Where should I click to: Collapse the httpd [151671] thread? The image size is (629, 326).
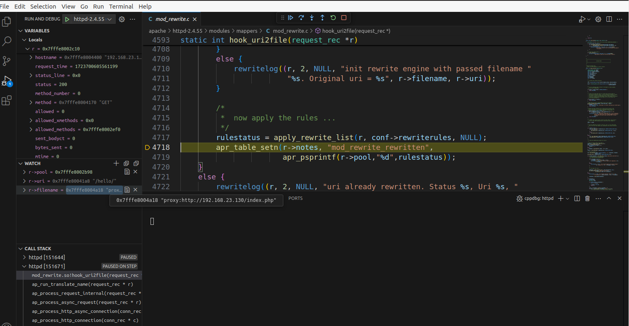pos(24,266)
